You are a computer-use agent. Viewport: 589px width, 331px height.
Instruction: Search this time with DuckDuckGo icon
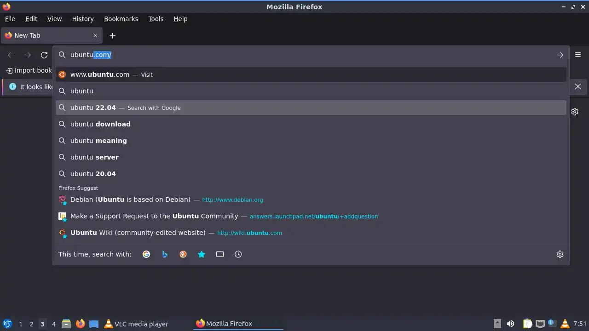[183, 254]
